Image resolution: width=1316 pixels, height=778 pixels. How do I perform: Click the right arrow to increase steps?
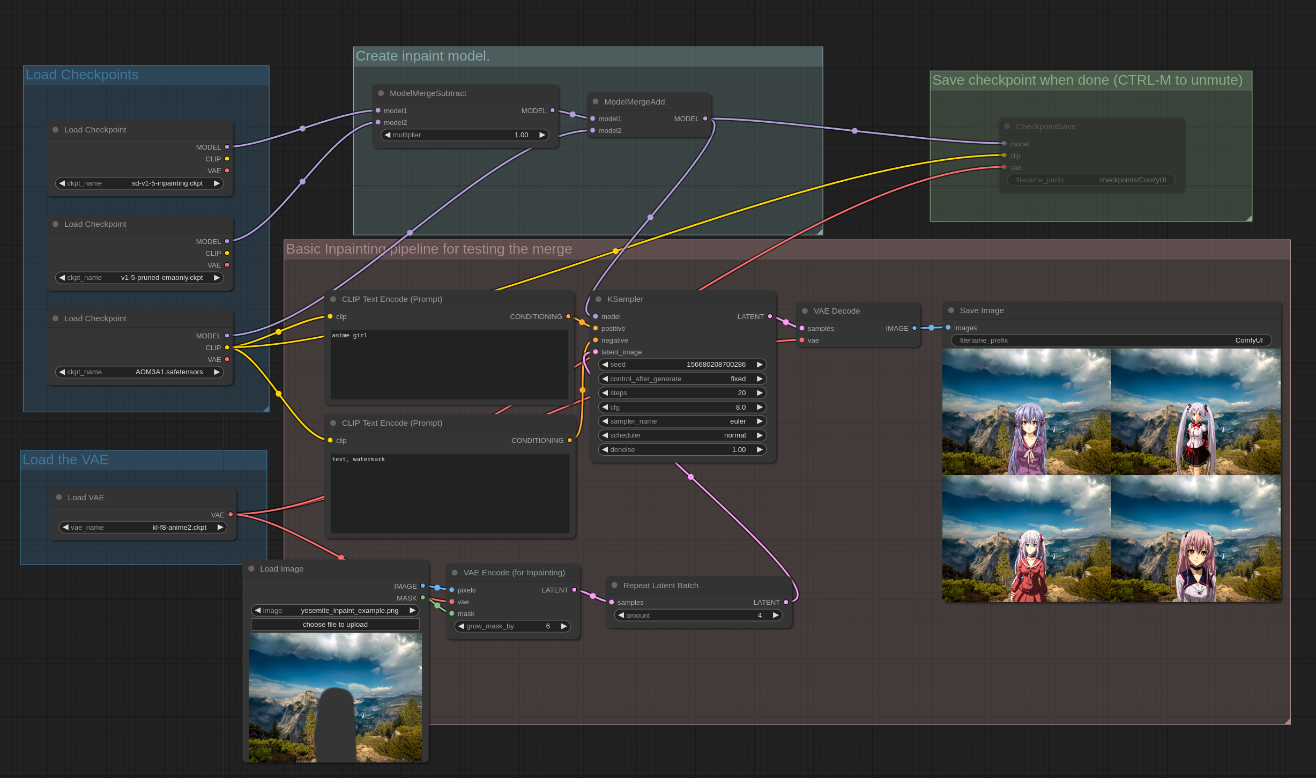[760, 392]
